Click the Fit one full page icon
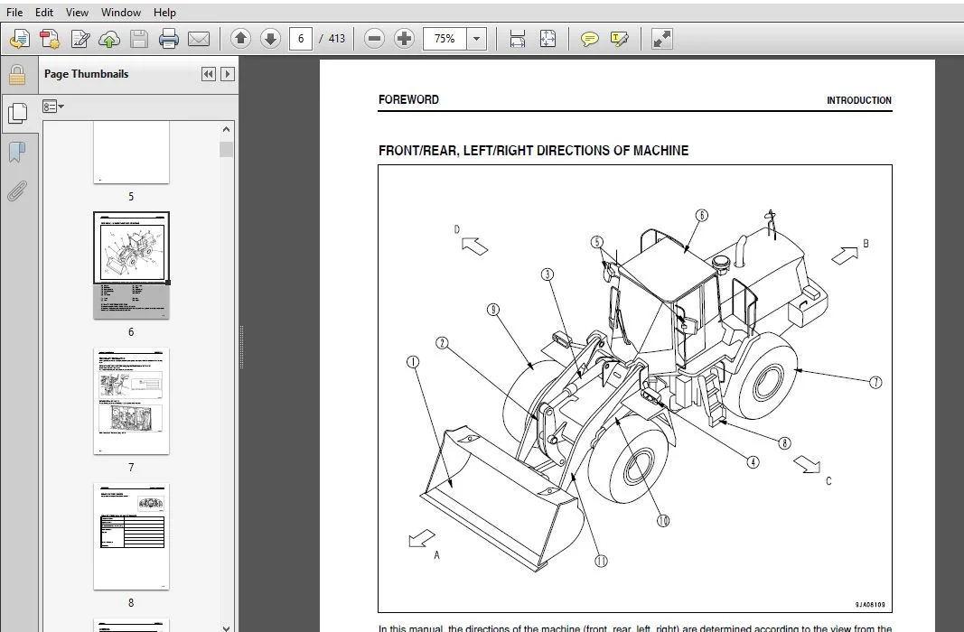 click(x=548, y=39)
